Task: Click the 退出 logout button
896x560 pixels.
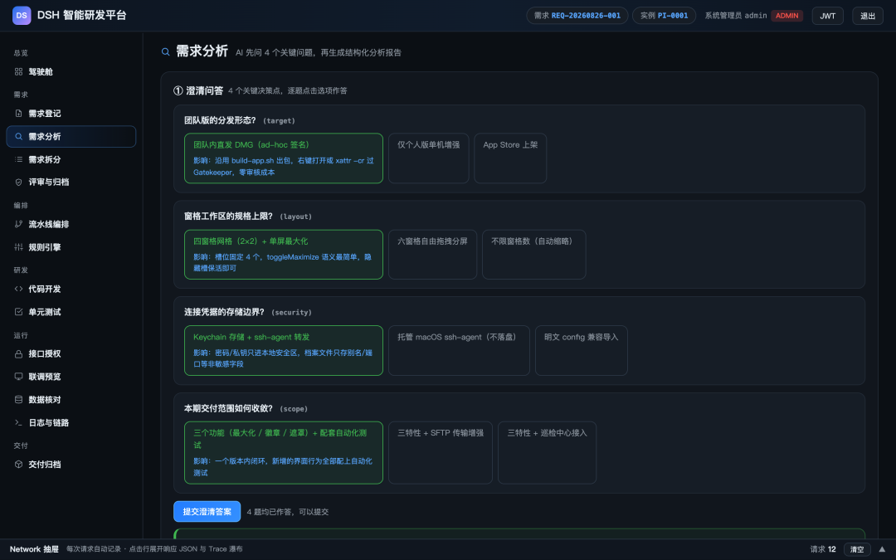Action: pos(868,16)
